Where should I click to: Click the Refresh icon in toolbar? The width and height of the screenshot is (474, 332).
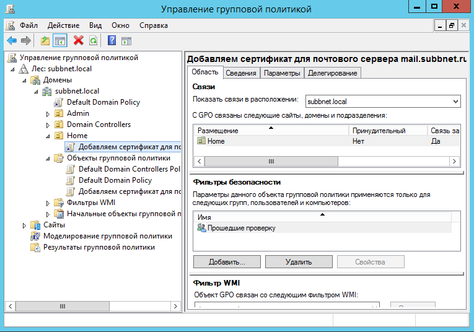[93, 41]
